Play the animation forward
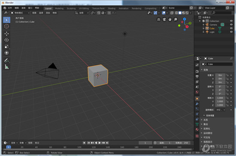Viewport: 236px width, 156px height. point(100,143)
